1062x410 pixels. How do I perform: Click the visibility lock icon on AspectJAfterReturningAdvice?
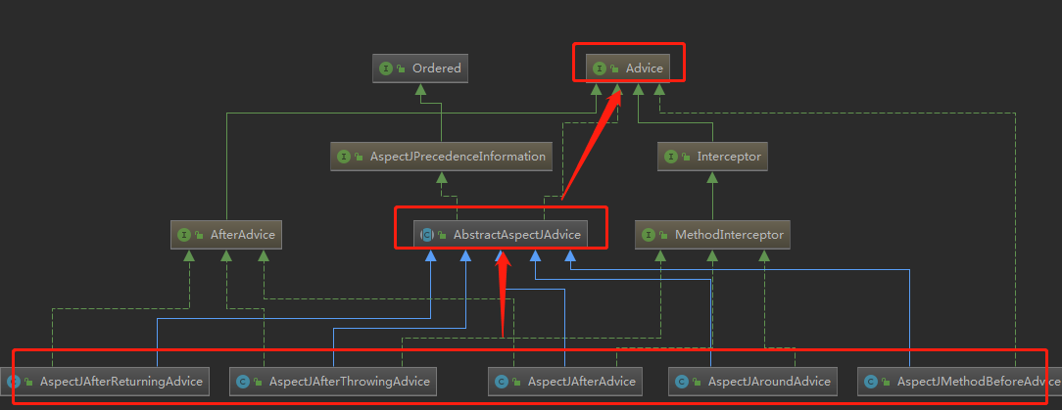pyautogui.click(x=28, y=383)
